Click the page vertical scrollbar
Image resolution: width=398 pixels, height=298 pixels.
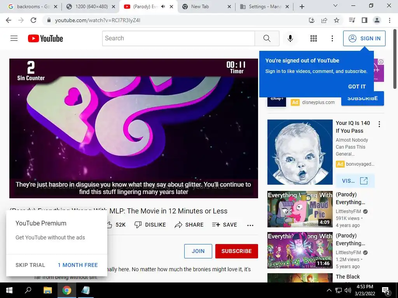click(395, 59)
